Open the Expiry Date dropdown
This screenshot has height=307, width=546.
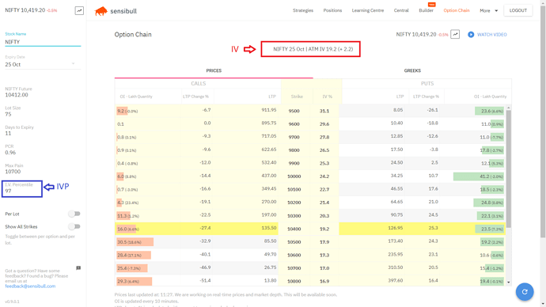click(43, 64)
